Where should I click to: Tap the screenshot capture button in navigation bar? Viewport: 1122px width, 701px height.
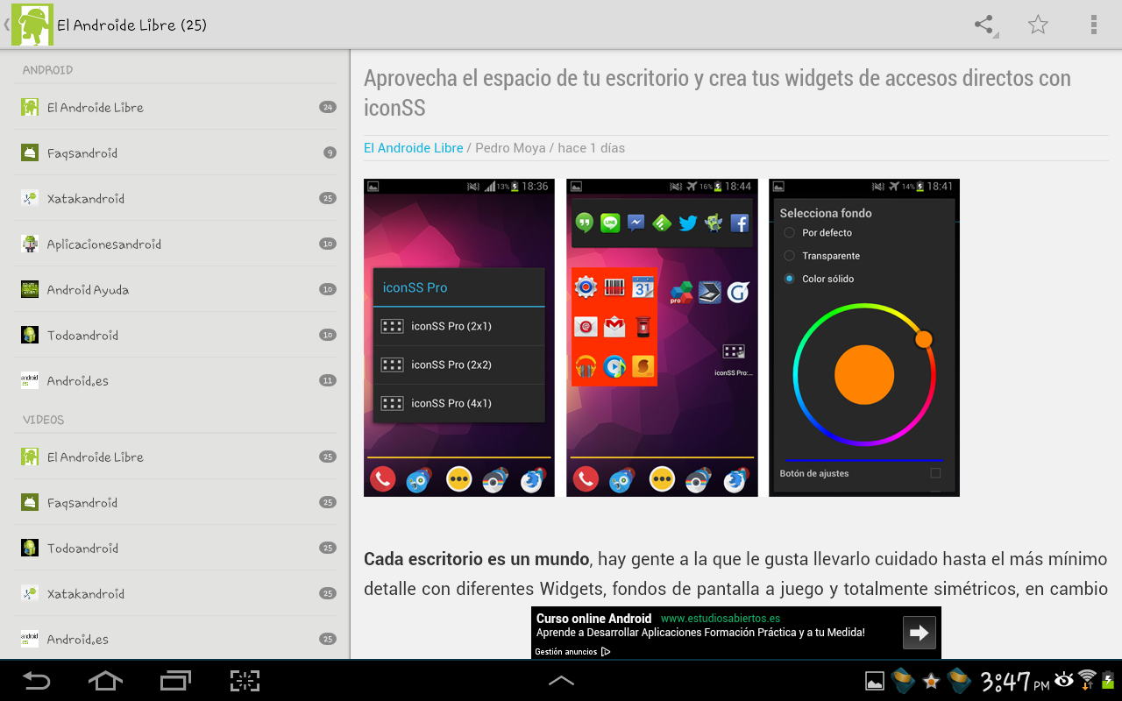point(245,680)
